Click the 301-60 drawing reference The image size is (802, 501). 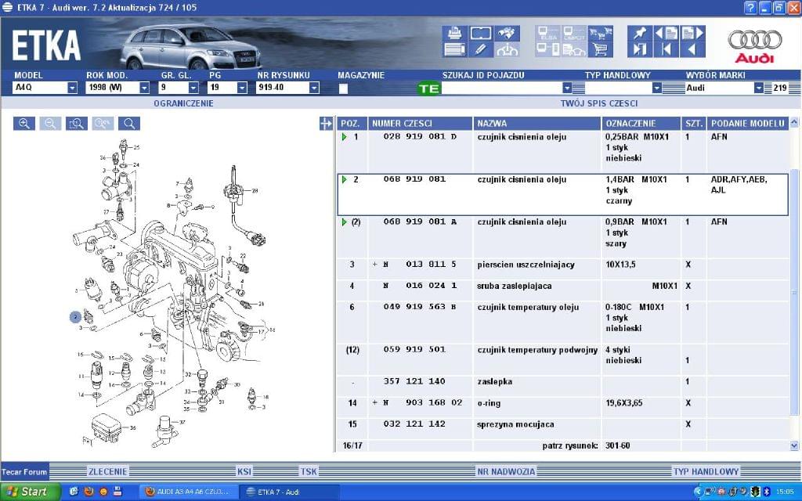(617, 445)
